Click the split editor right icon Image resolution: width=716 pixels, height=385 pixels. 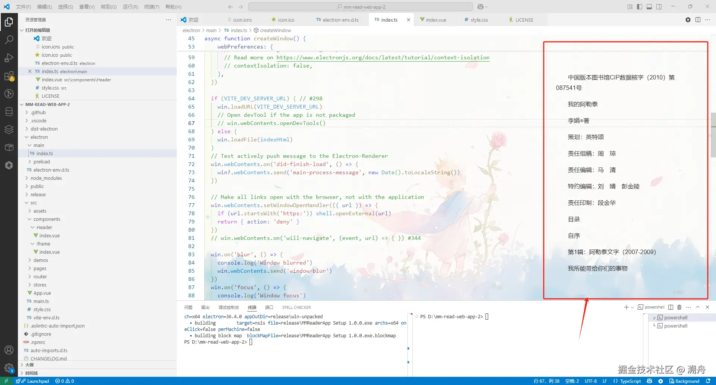(x=698, y=20)
